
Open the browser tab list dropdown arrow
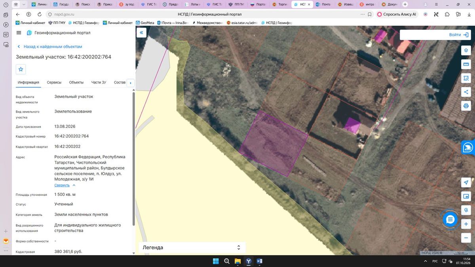(x=24, y=4)
